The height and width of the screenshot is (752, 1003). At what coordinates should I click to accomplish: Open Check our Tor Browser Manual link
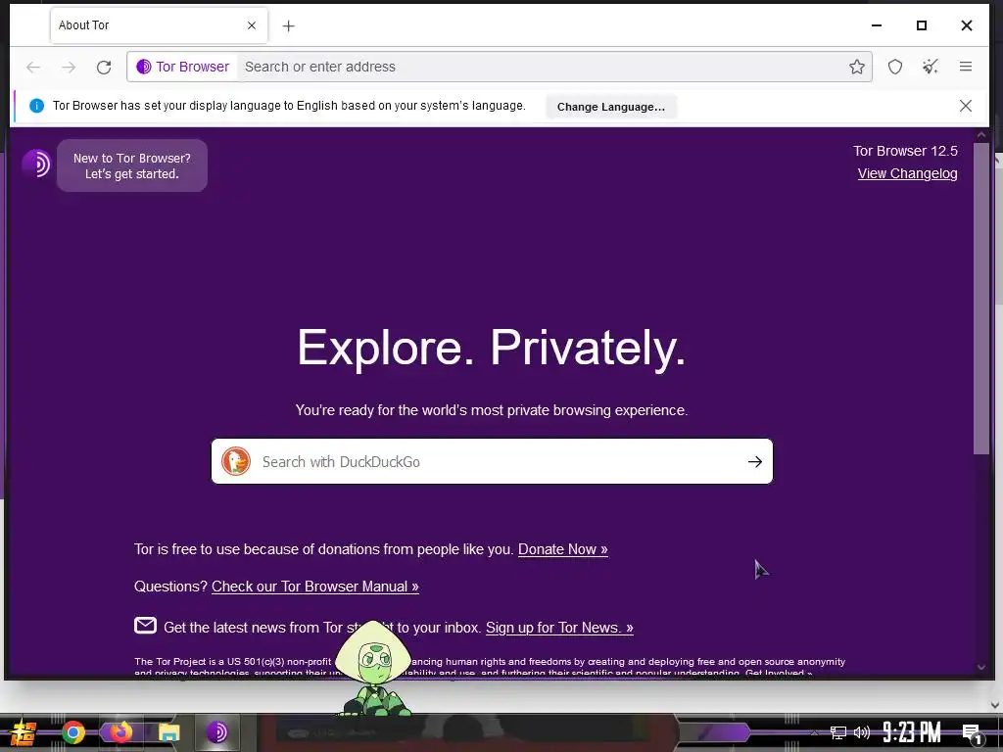coord(315,587)
